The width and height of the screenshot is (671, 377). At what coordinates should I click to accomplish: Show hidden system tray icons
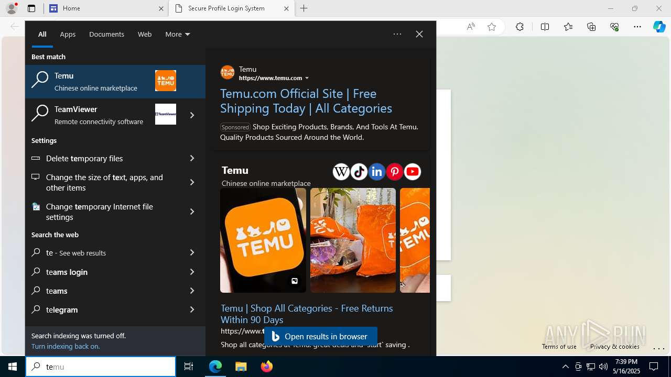pos(566,367)
